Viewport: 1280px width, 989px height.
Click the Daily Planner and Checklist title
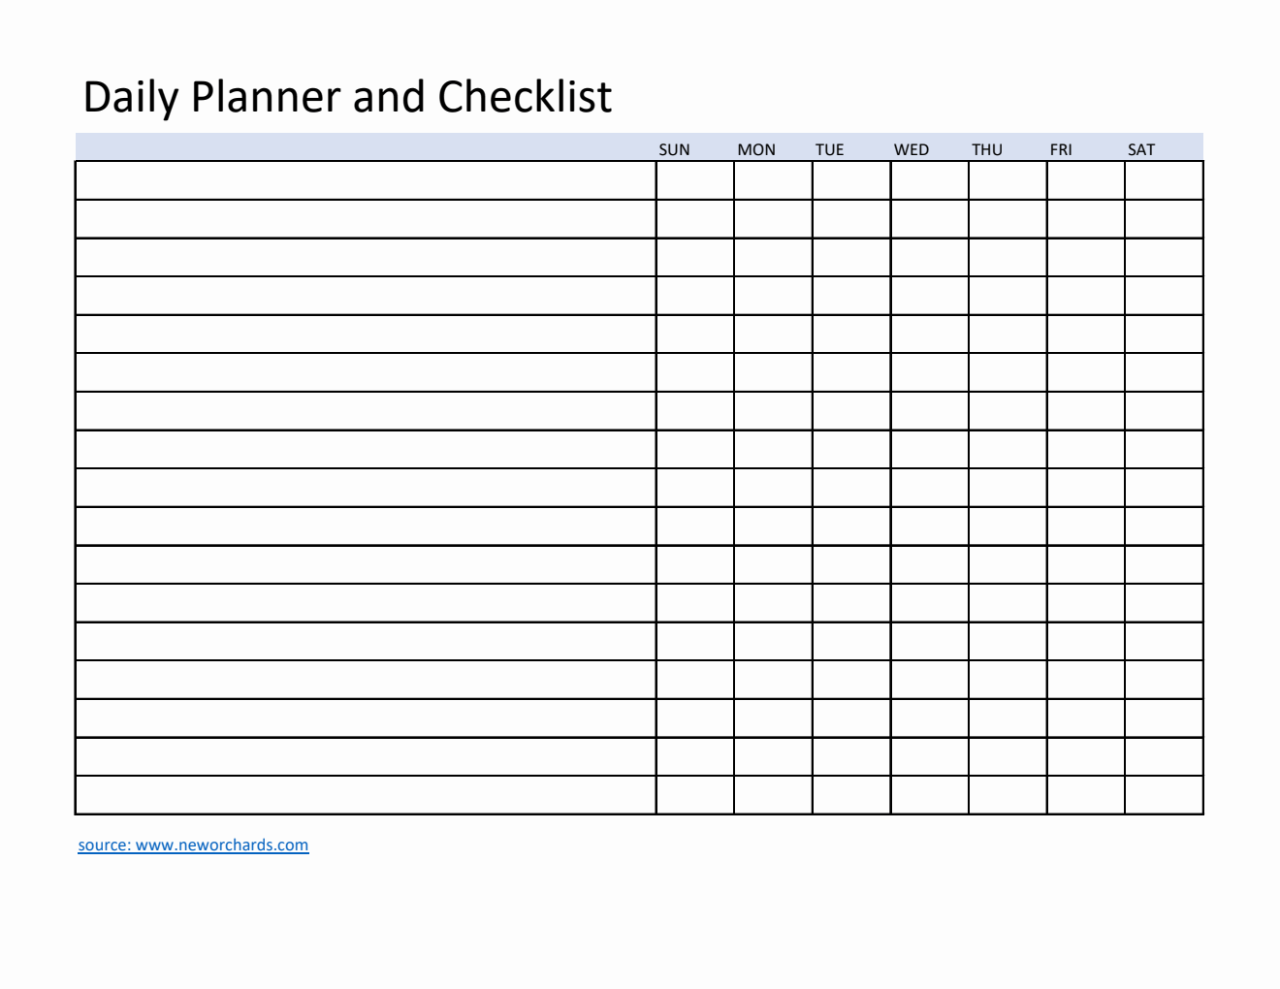(x=347, y=97)
